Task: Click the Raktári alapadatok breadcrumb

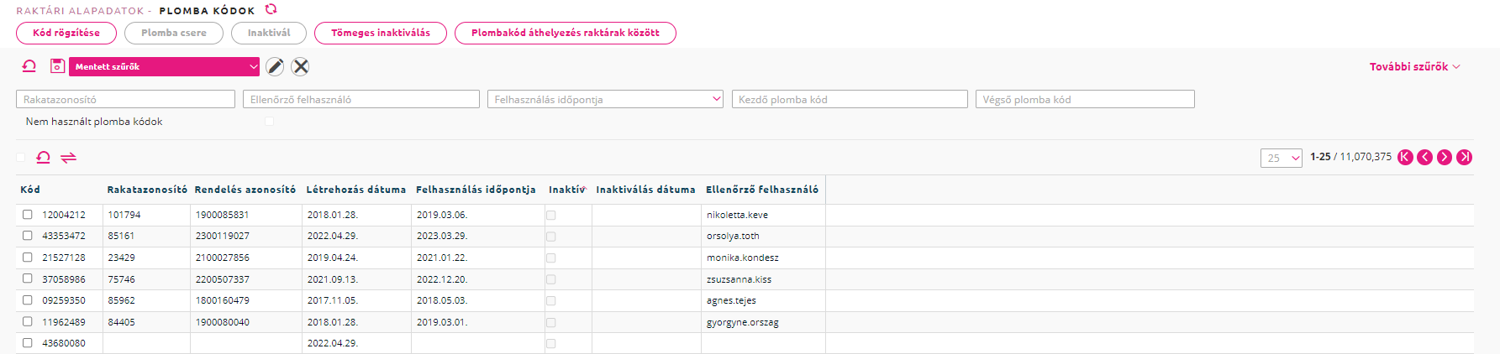Action: (80, 11)
